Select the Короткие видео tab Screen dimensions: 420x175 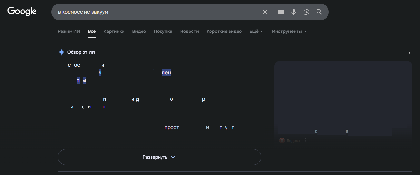pyautogui.click(x=224, y=31)
